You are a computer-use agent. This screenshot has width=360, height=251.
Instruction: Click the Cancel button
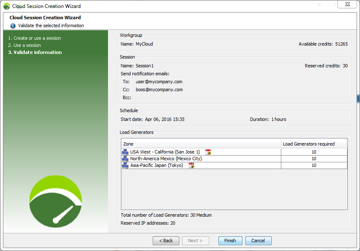[x=258, y=241]
